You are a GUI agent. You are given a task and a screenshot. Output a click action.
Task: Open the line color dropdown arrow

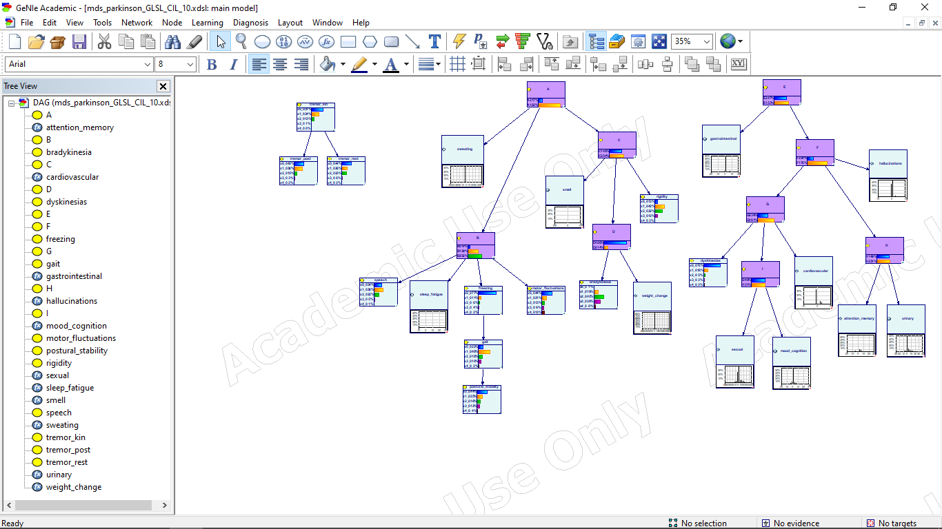[374, 64]
